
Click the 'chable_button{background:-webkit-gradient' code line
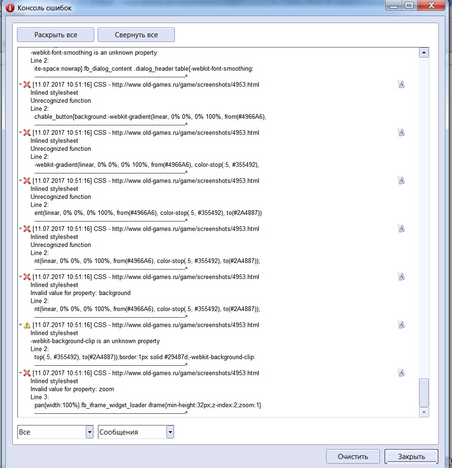tap(150, 117)
